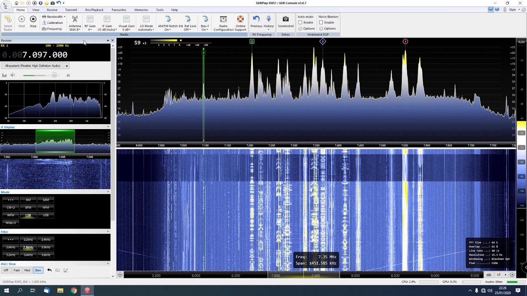This screenshot has height=296, width=527.
Task: Switch to the Favourites ribbon tab
Action: tap(119, 10)
